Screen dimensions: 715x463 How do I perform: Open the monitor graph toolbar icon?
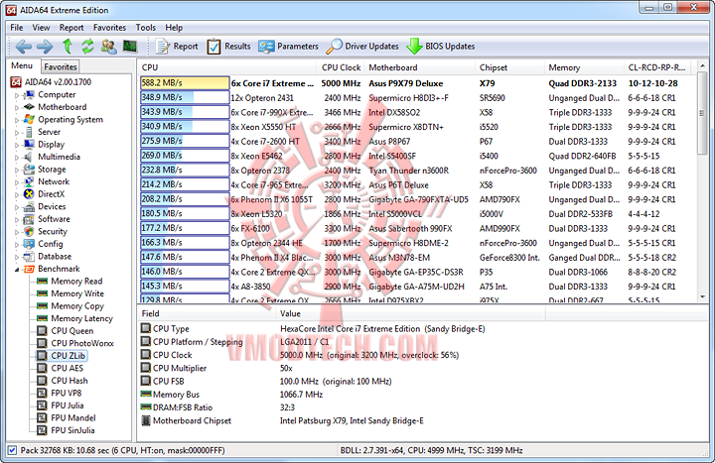pyautogui.click(x=130, y=47)
